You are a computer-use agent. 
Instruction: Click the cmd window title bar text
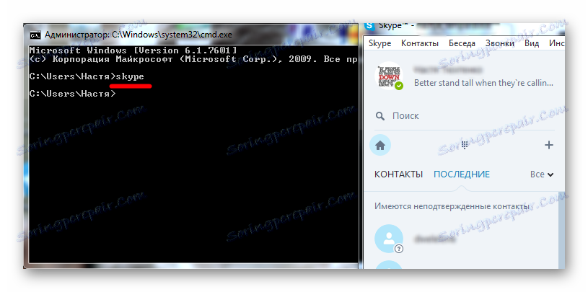[139, 35]
